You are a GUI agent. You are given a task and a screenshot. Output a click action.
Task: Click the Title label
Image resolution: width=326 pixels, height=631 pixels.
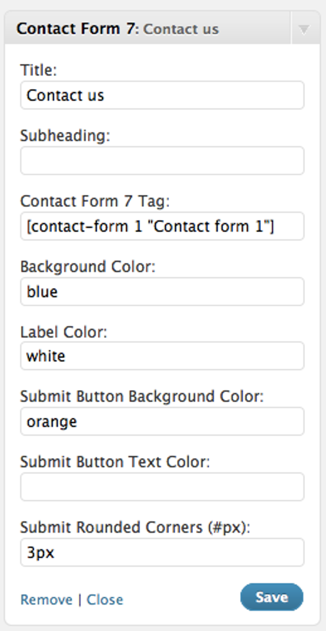[38, 70]
